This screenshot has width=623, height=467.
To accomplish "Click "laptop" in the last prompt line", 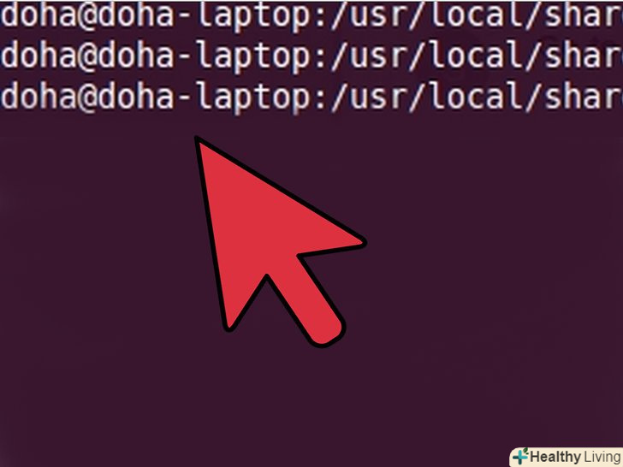I will pos(253,99).
